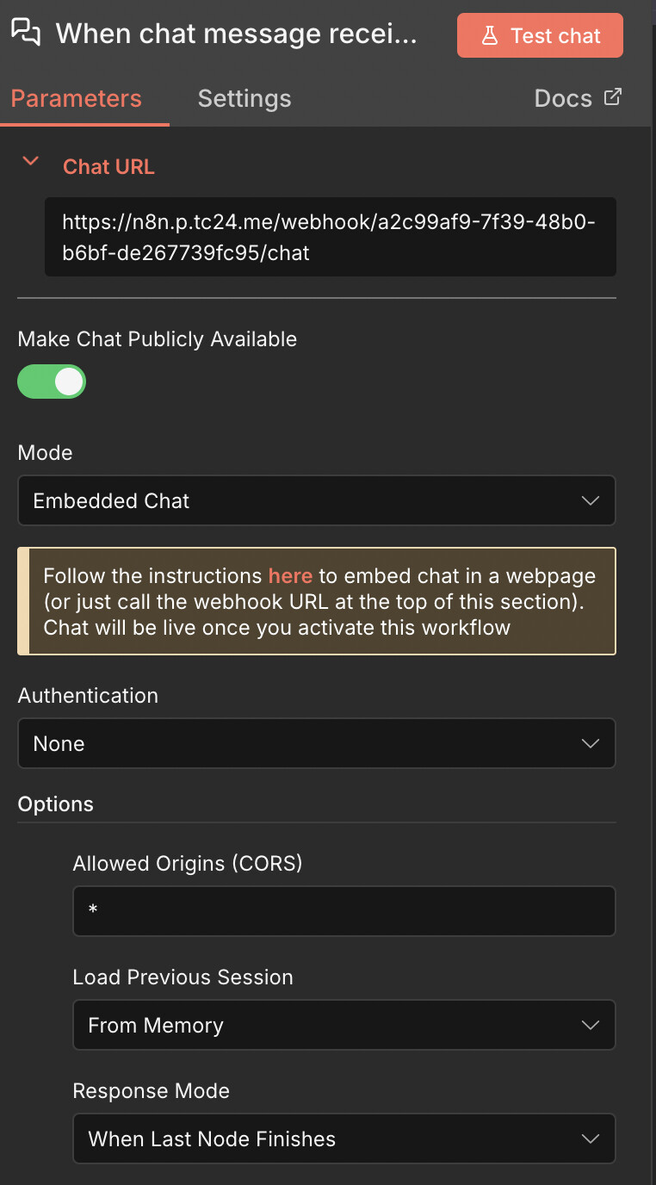Click the Make Chat Publicly Available label
The height and width of the screenshot is (1185, 656).
tap(158, 339)
